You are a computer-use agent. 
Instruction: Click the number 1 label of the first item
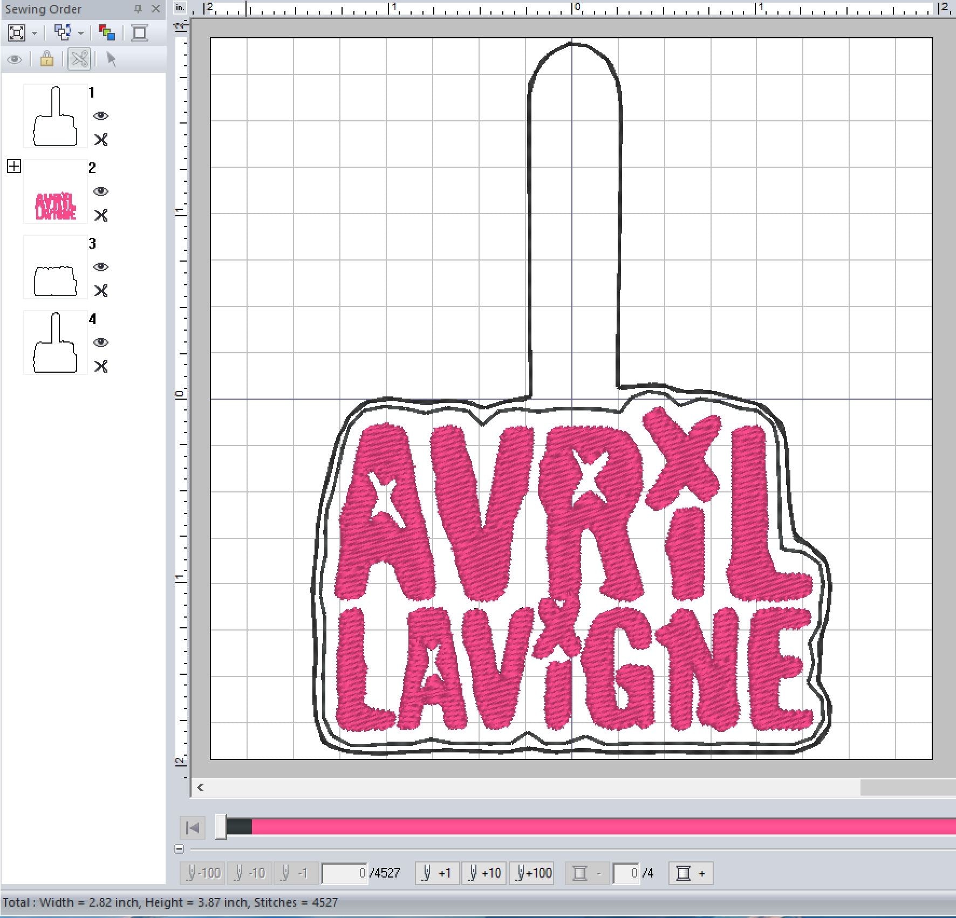pos(92,93)
